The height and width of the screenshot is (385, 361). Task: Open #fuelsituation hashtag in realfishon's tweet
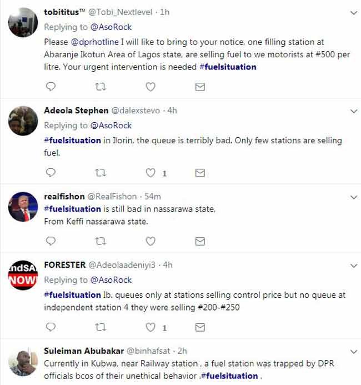pos(72,208)
